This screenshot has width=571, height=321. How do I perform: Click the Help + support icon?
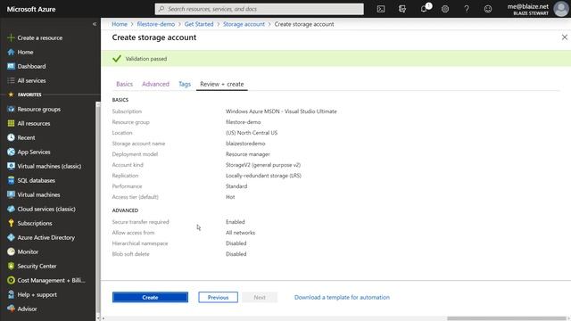(11, 294)
